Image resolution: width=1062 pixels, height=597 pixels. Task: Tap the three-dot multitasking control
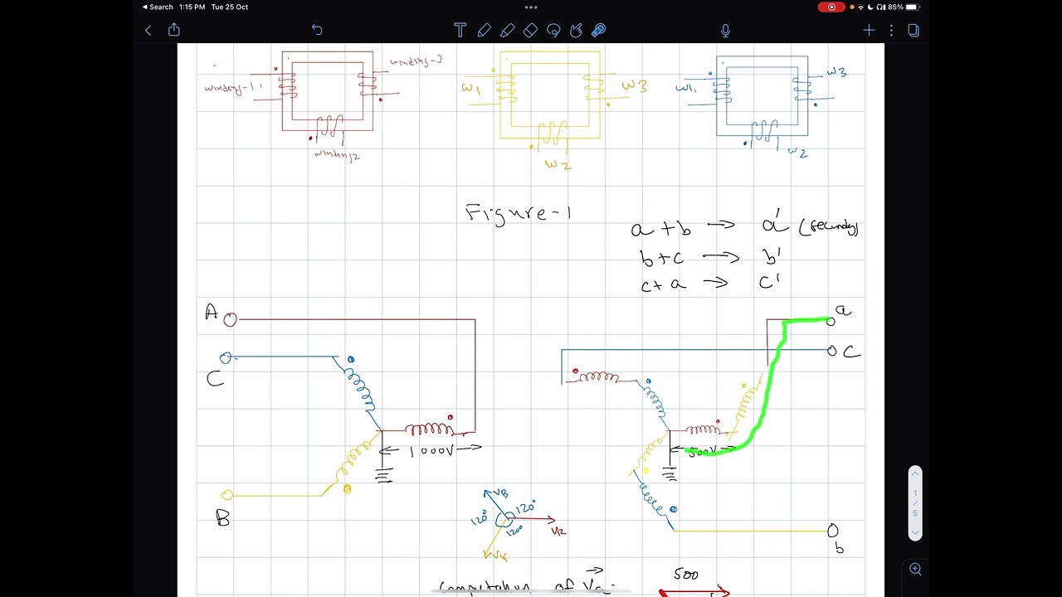(x=531, y=7)
